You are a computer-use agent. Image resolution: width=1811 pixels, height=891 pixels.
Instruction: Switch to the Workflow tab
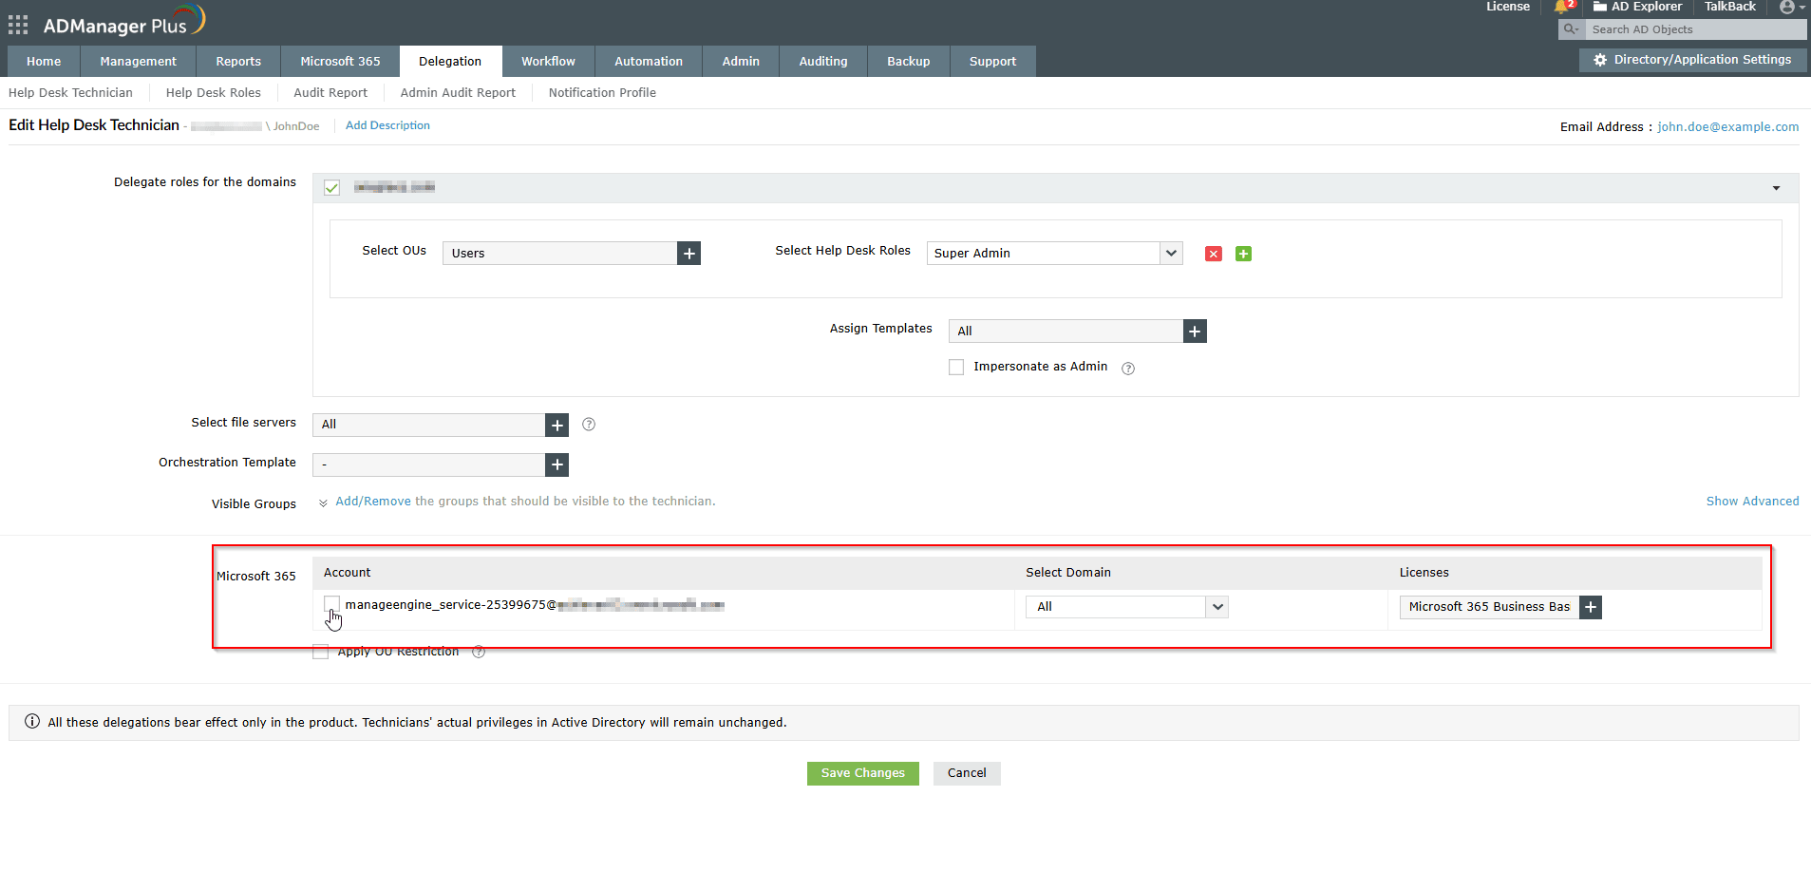tap(548, 62)
